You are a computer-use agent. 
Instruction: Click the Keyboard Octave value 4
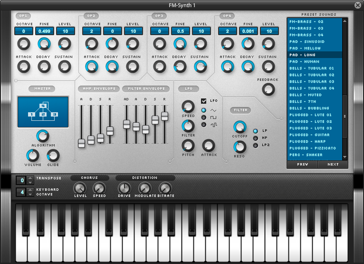pos(21,192)
